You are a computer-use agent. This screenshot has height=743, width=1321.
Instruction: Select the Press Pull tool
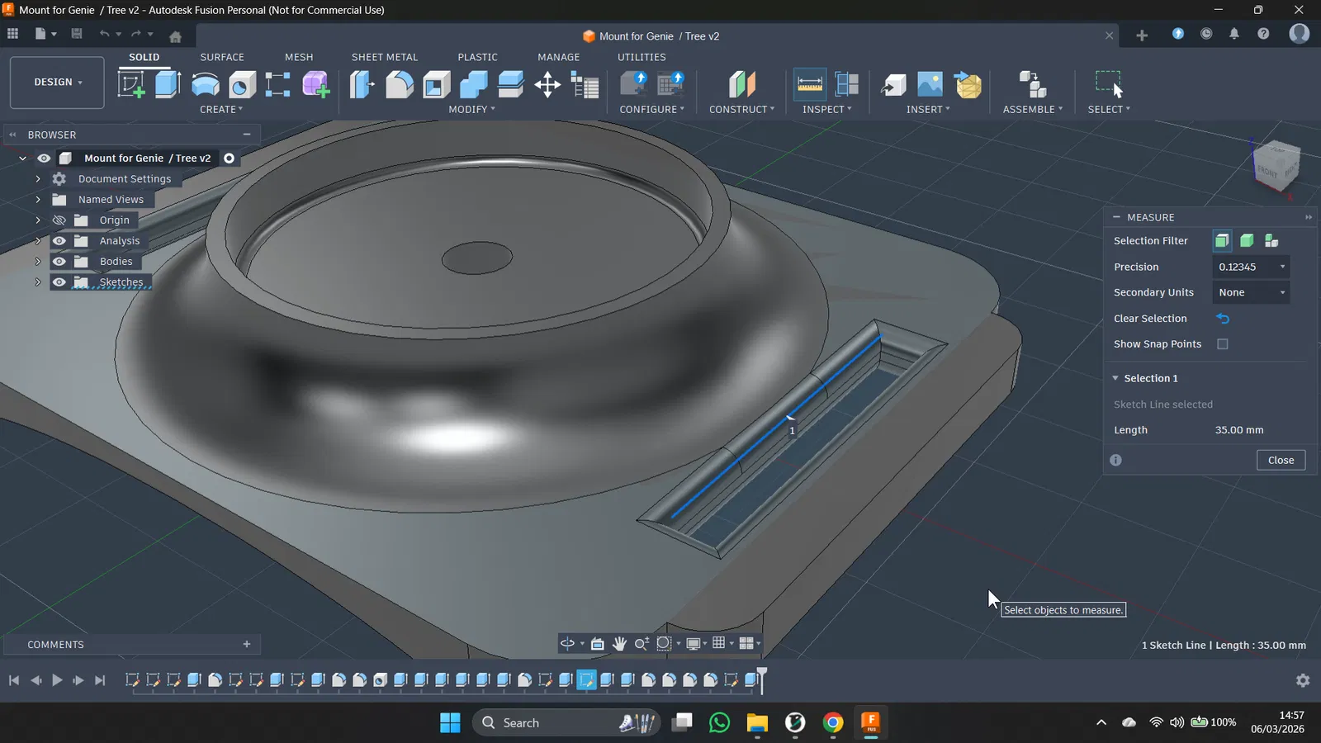coord(362,84)
